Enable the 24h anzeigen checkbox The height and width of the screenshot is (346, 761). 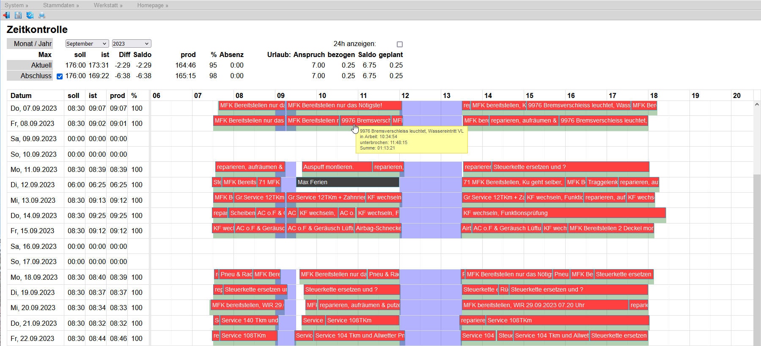tap(400, 44)
